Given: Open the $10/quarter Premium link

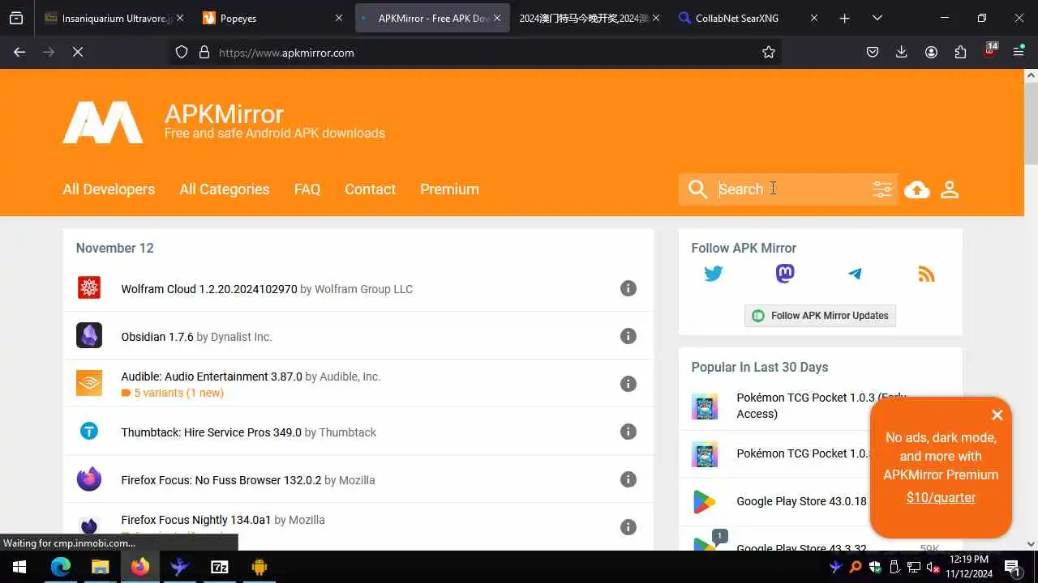Looking at the screenshot, I should (x=941, y=498).
